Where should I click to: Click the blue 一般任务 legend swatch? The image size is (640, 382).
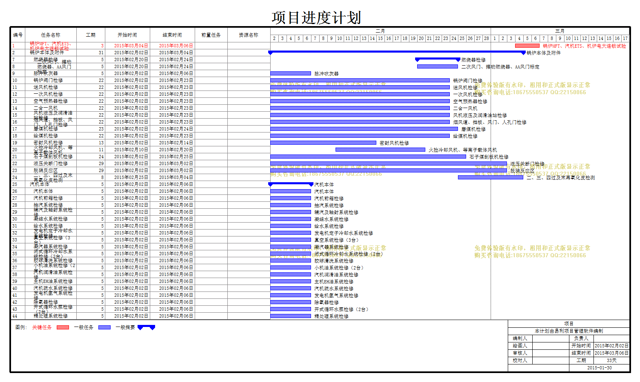tap(104, 327)
